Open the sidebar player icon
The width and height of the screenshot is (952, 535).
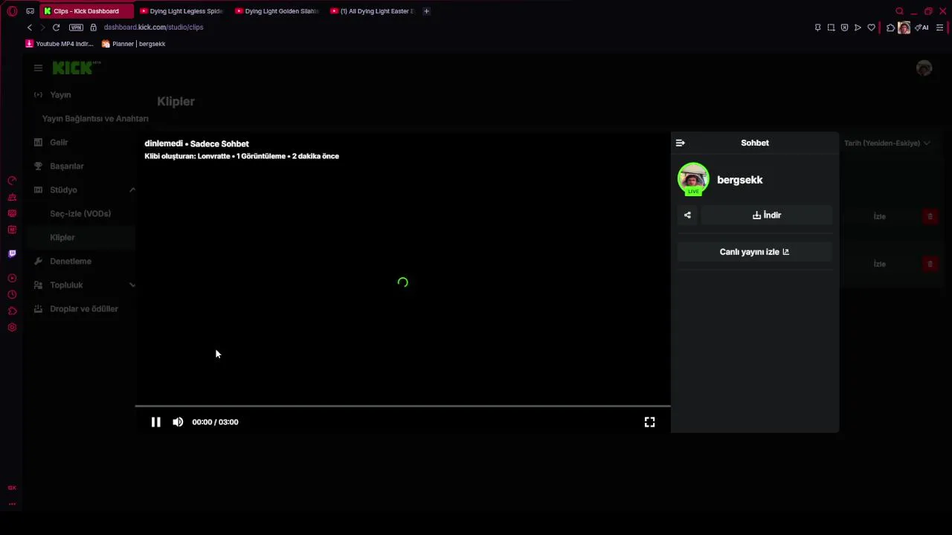tap(12, 278)
